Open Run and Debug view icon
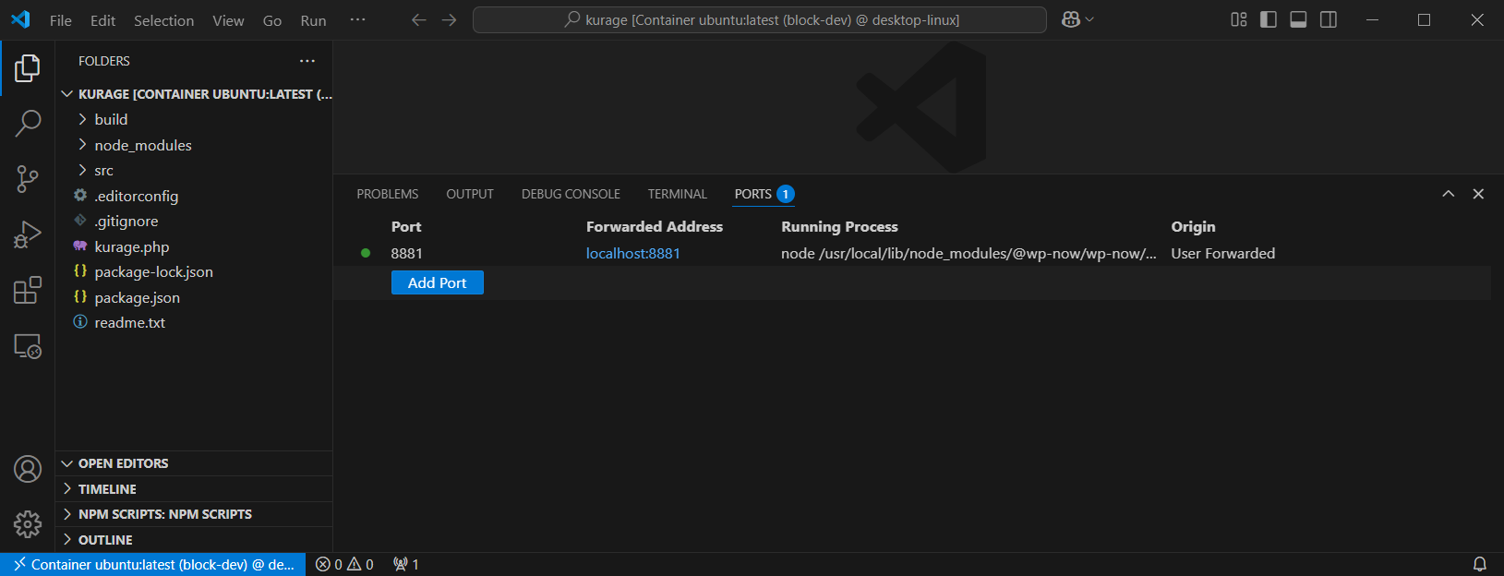The image size is (1504, 576). [x=28, y=234]
